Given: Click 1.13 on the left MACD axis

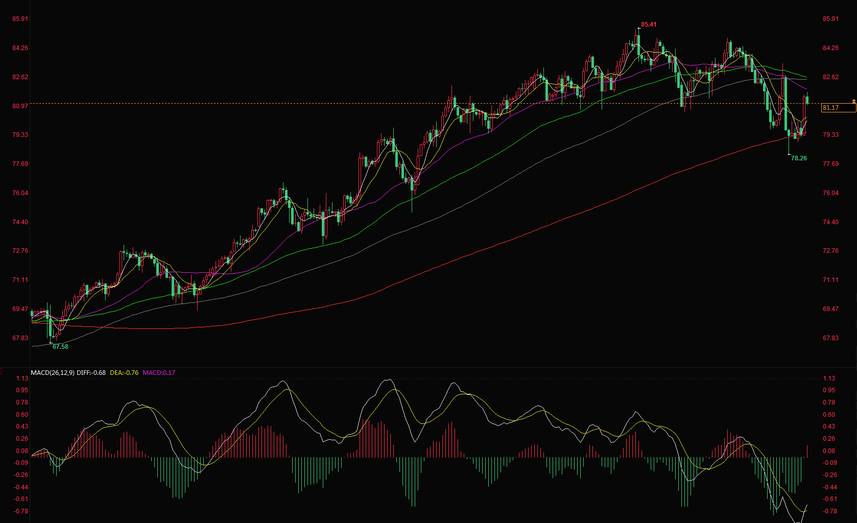Looking at the screenshot, I should coord(22,378).
